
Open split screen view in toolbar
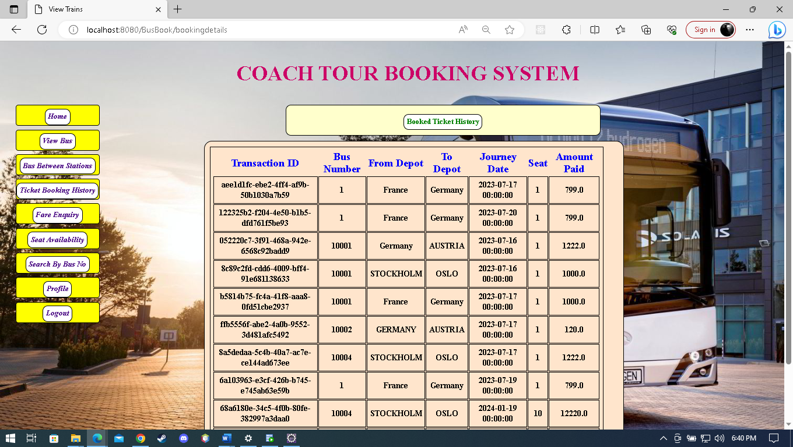(594, 30)
